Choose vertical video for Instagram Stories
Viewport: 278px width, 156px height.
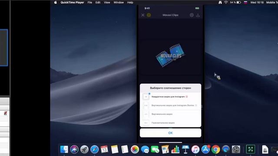coord(170,105)
